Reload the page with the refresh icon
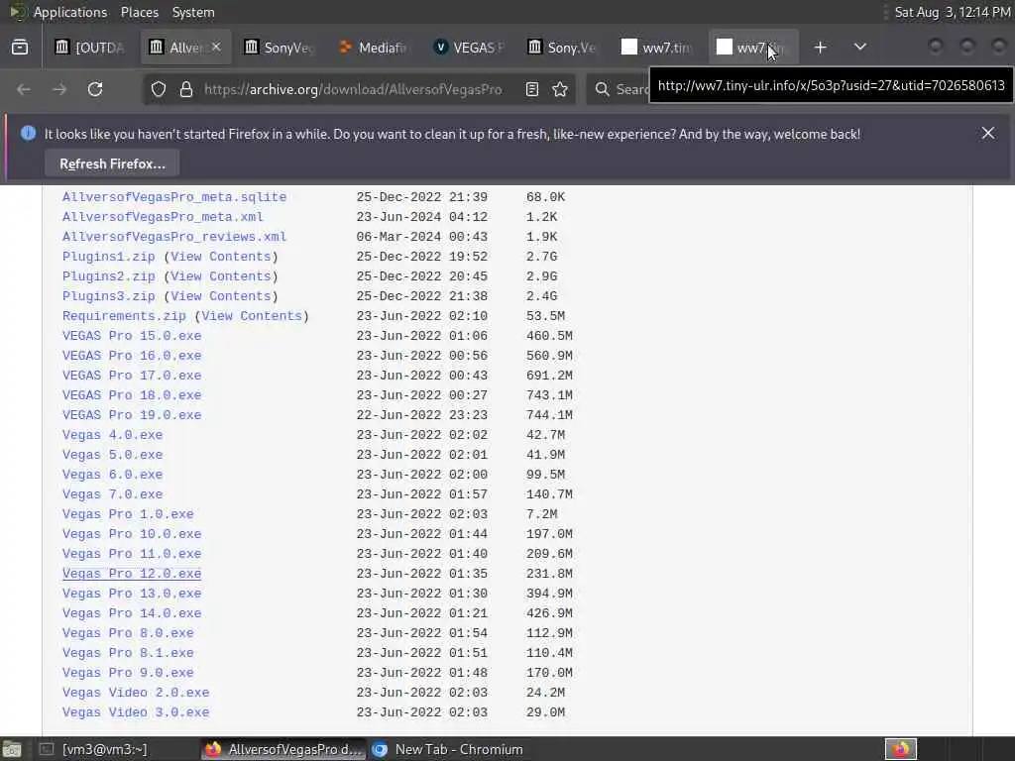 tap(95, 89)
